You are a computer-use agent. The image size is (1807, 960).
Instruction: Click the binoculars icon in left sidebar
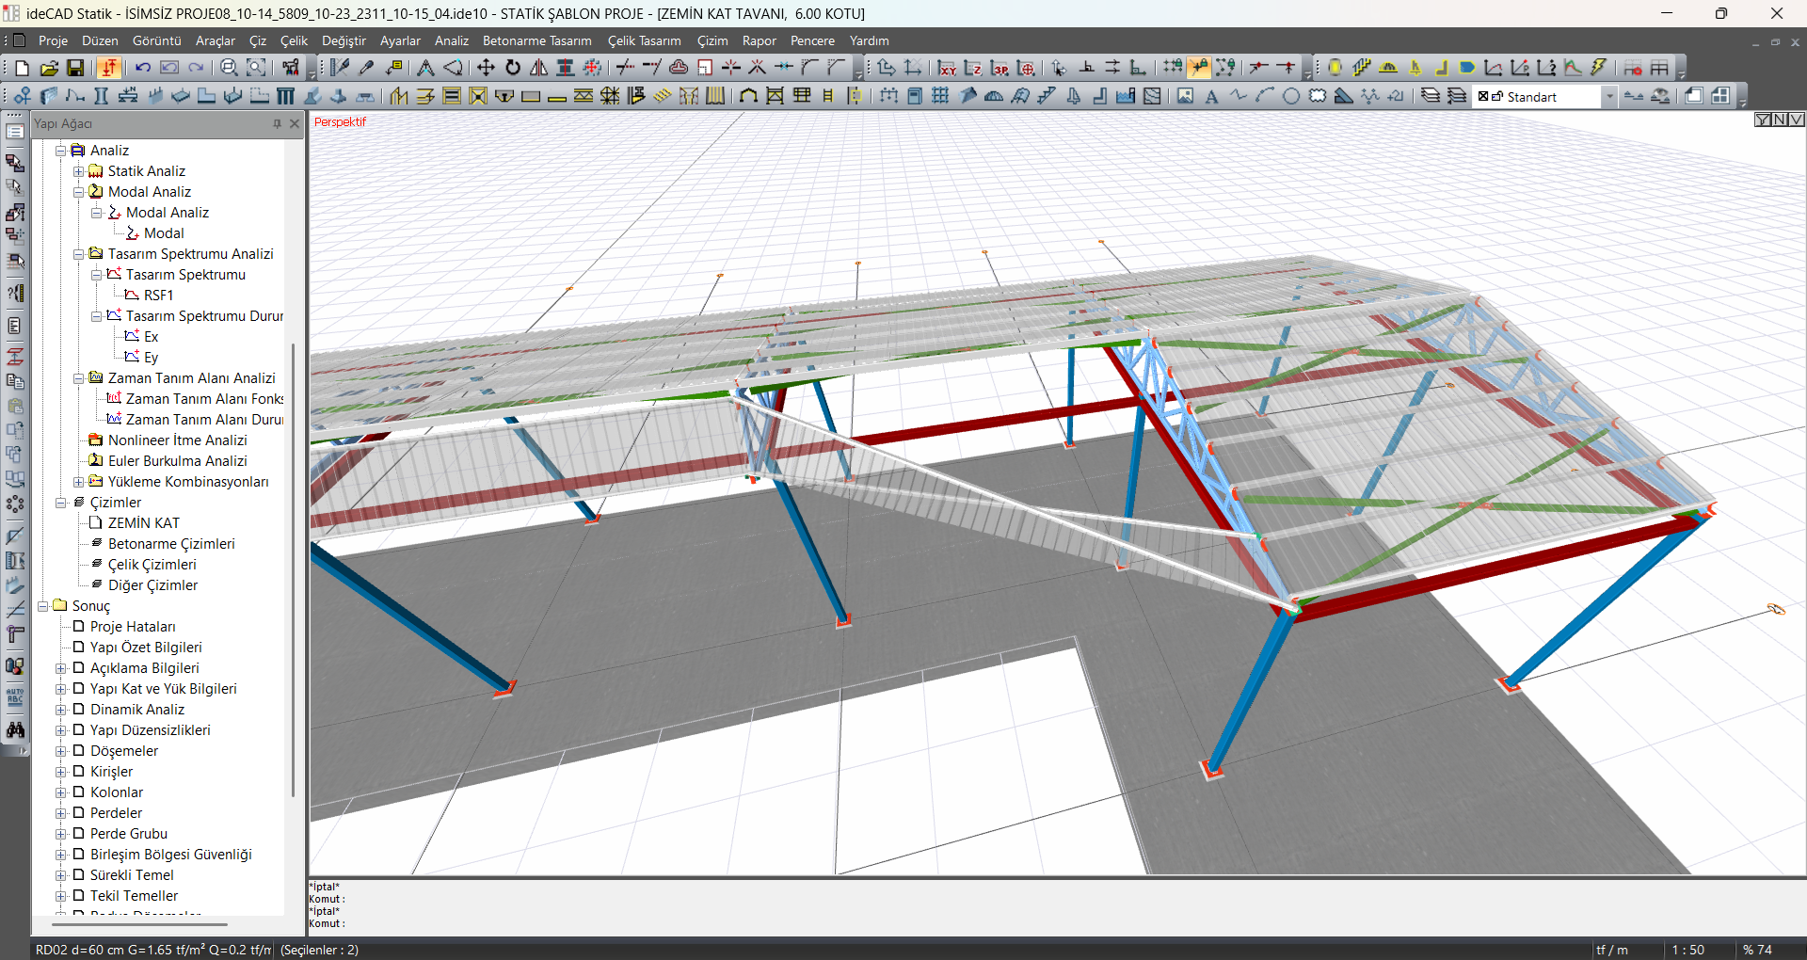15,730
